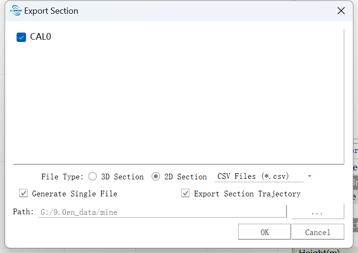Click the 3D Section label text
This screenshot has width=358, height=253.
pyautogui.click(x=122, y=177)
